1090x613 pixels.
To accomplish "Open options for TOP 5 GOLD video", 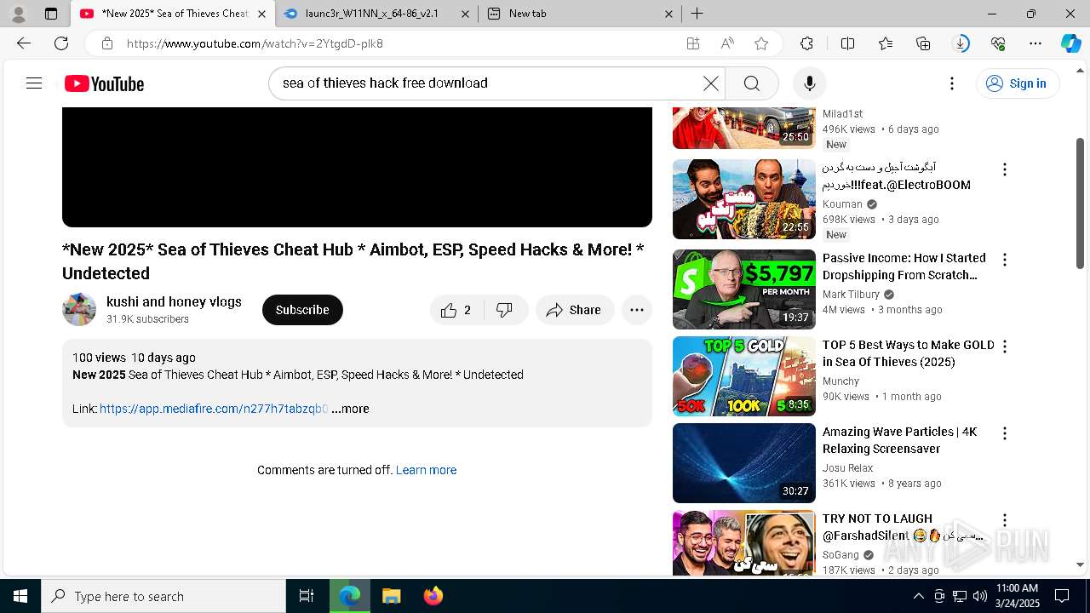I will pyautogui.click(x=1005, y=347).
